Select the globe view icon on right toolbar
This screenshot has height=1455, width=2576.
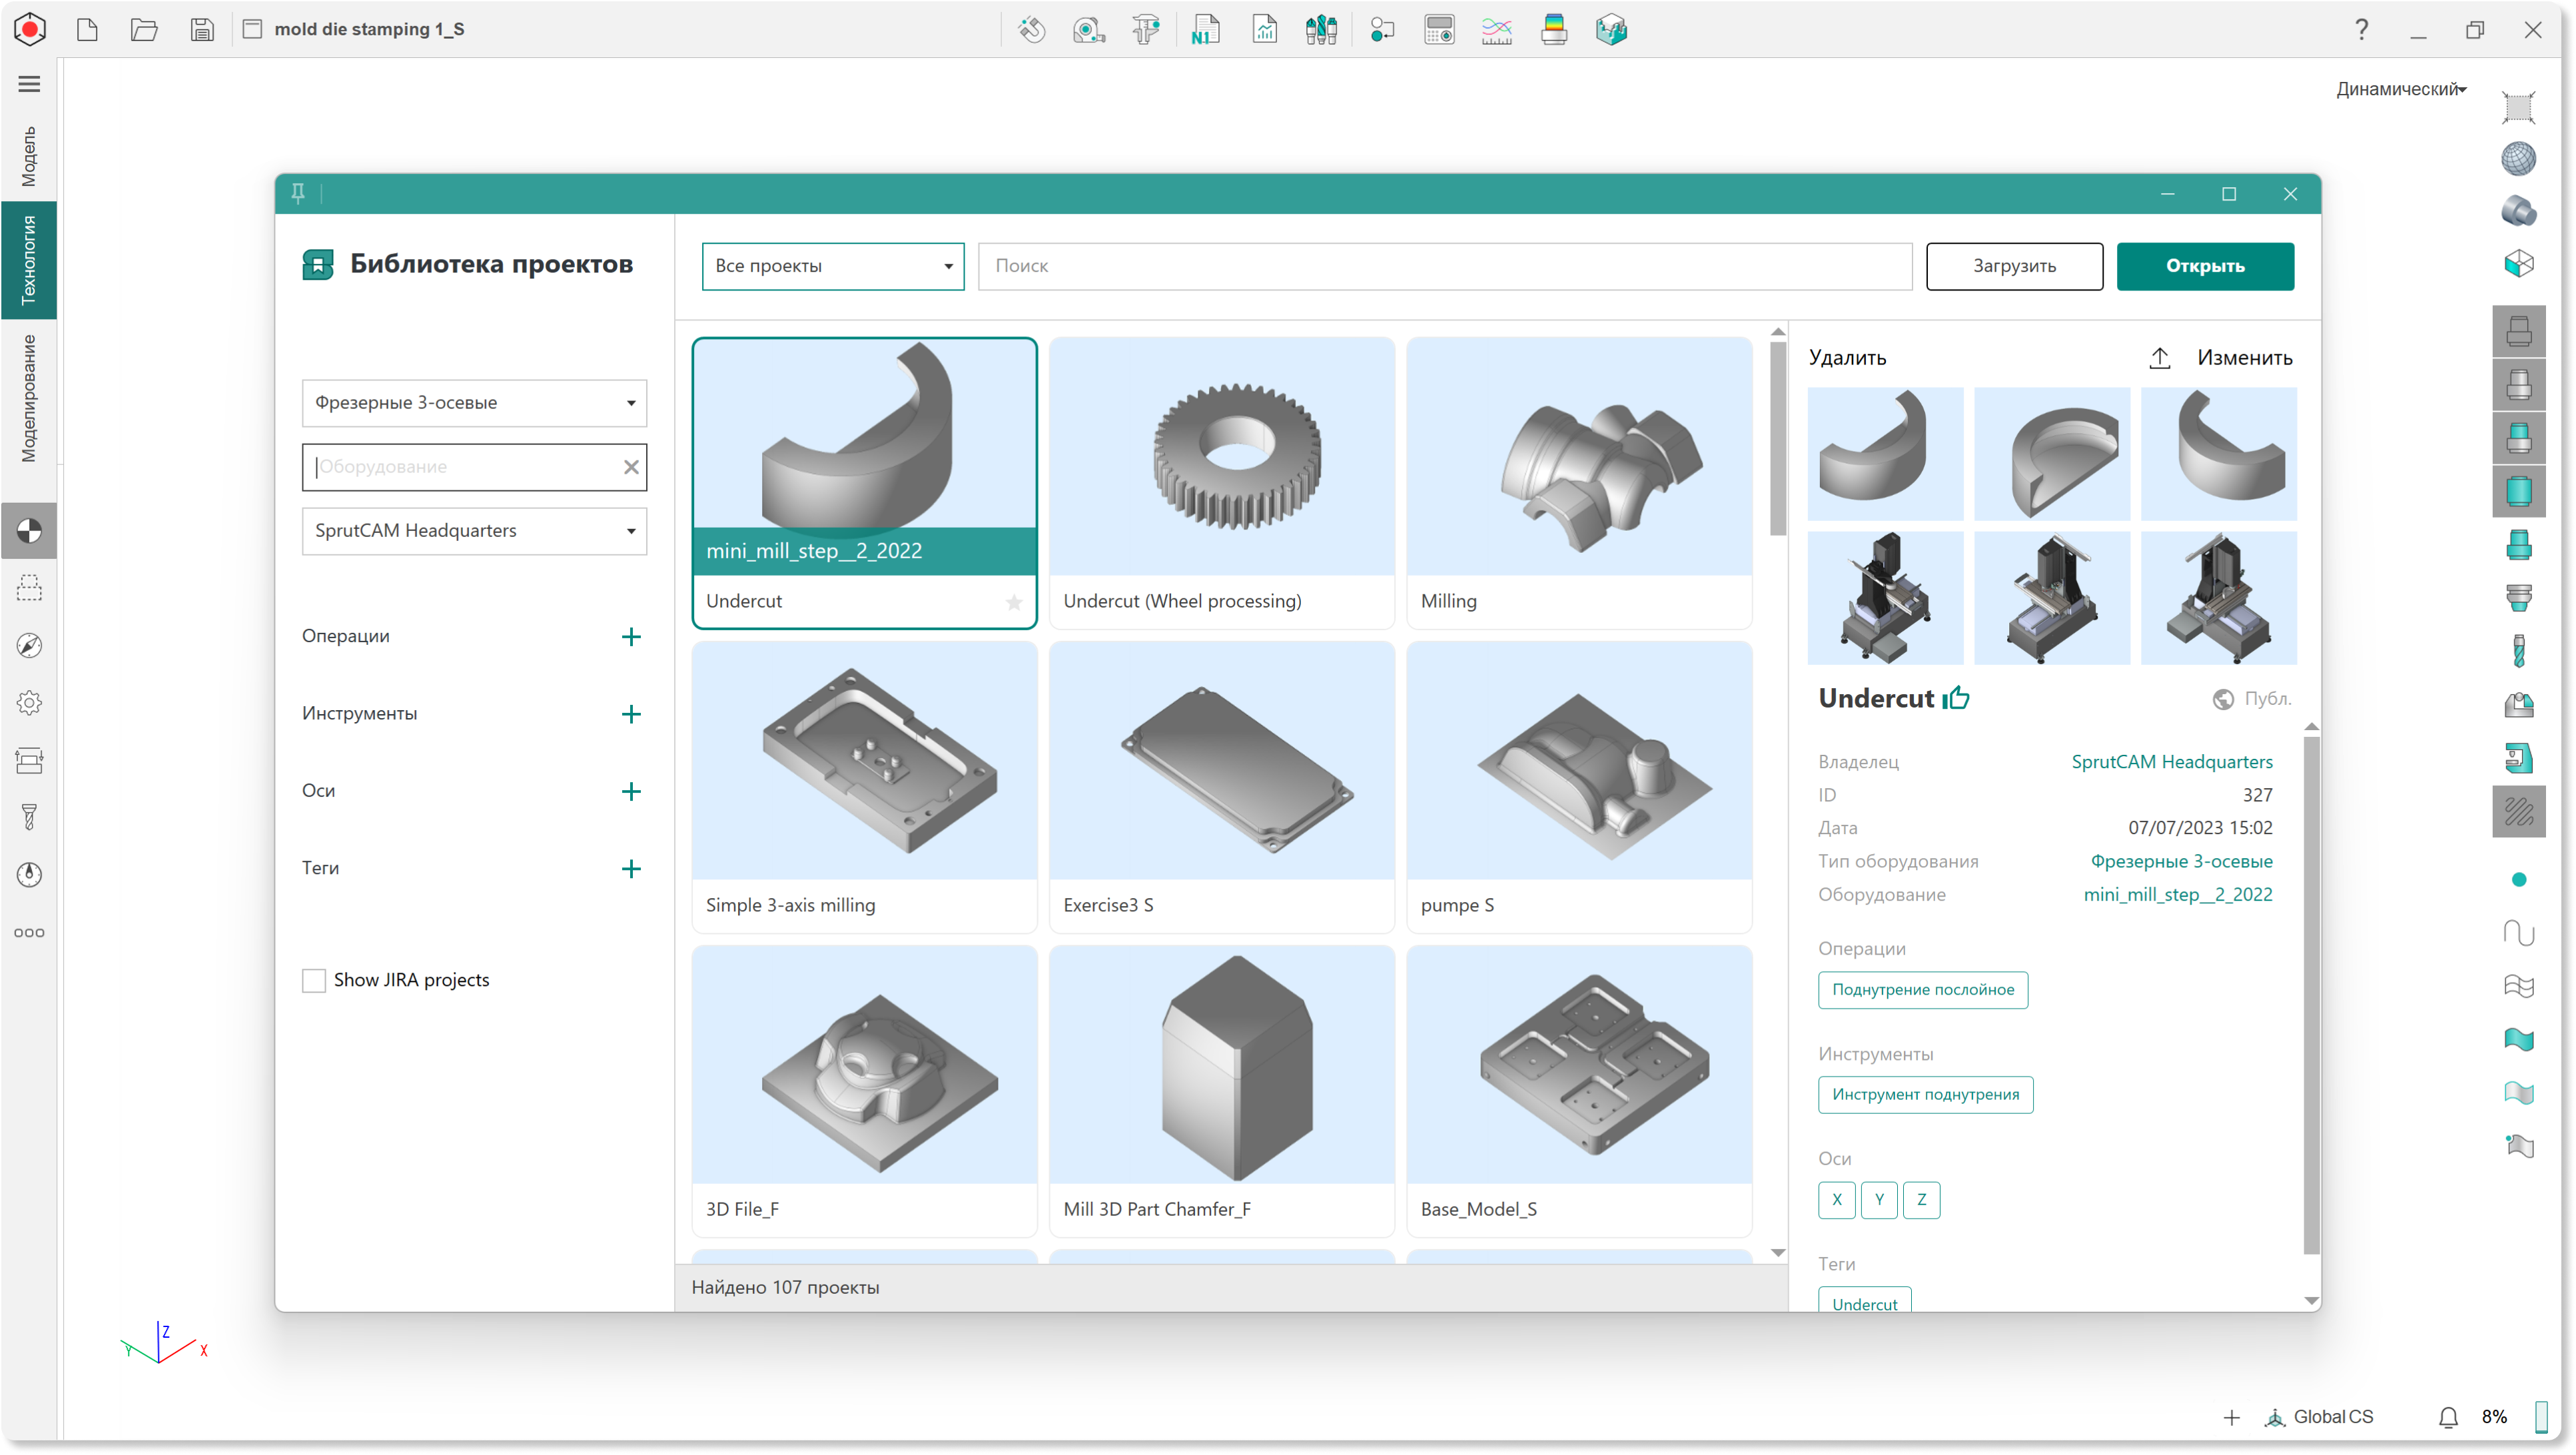pos(2518,158)
